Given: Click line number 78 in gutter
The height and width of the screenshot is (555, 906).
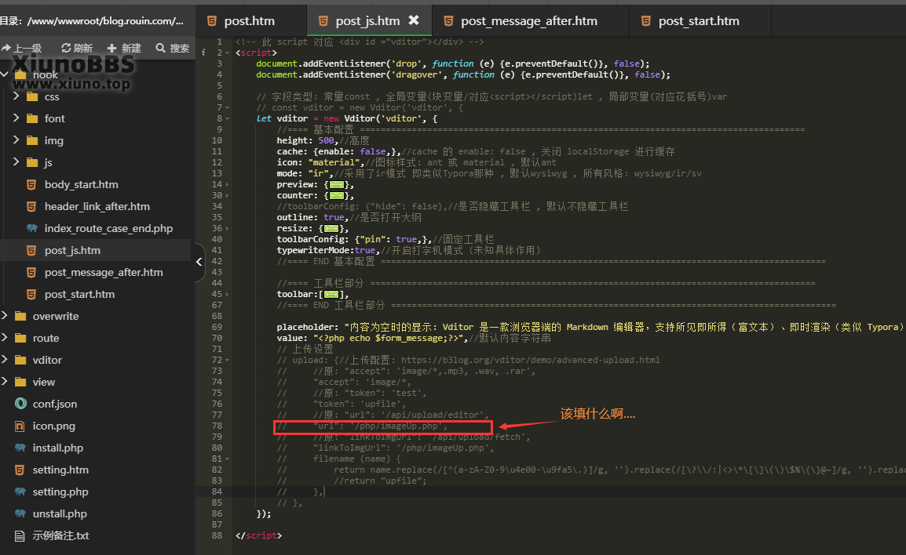Looking at the screenshot, I should (217, 426).
